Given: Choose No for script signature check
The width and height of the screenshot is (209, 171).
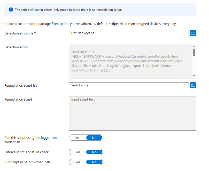Looking at the screenshot, I should coord(94,152).
